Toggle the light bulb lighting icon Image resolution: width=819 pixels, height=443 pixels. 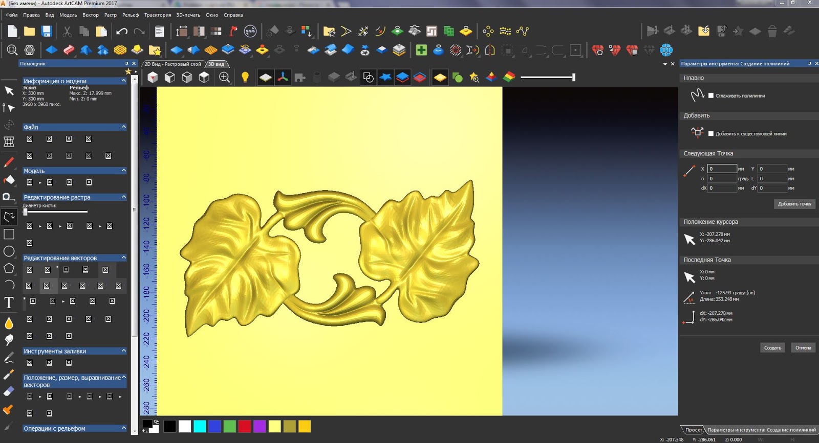(x=245, y=77)
